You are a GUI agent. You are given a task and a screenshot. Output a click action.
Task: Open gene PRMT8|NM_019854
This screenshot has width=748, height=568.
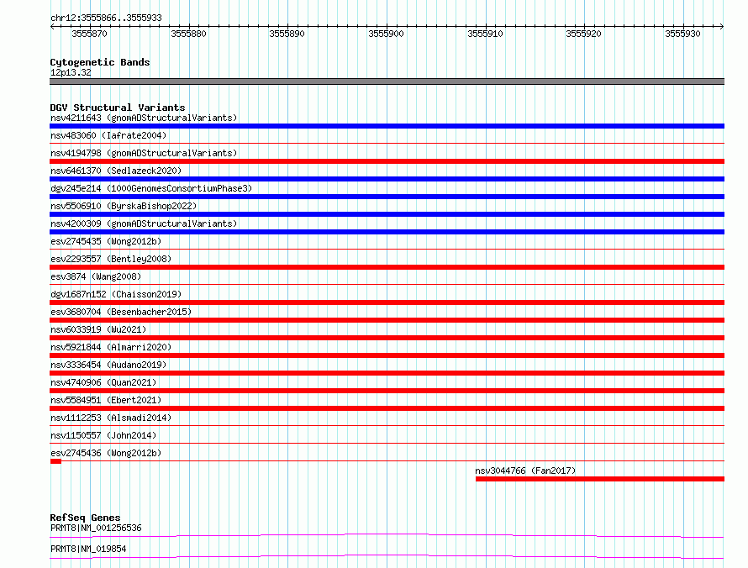(88, 549)
